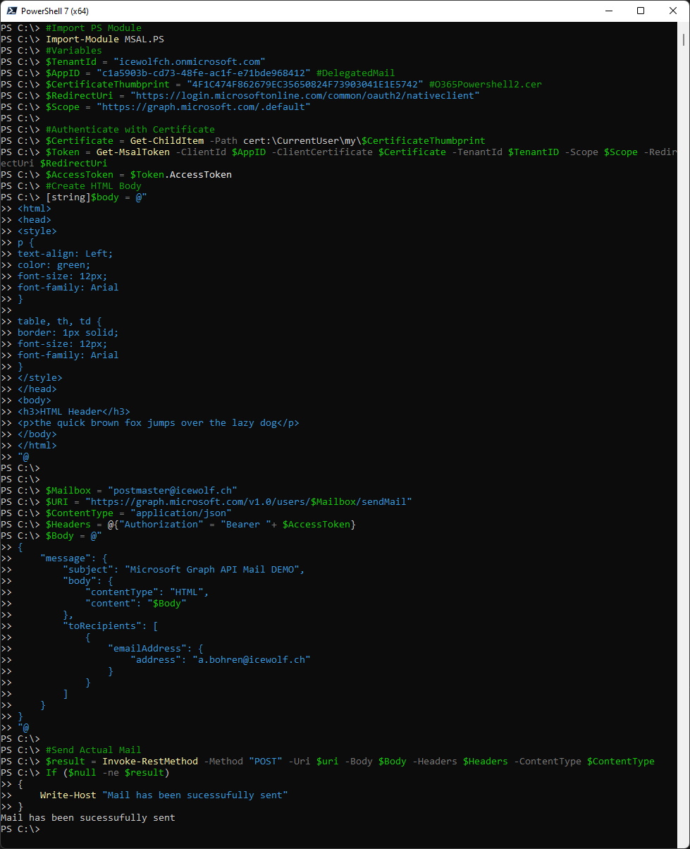Click the "PowerShell 7 (x64)" title text
The height and width of the screenshot is (849, 690).
click(55, 11)
